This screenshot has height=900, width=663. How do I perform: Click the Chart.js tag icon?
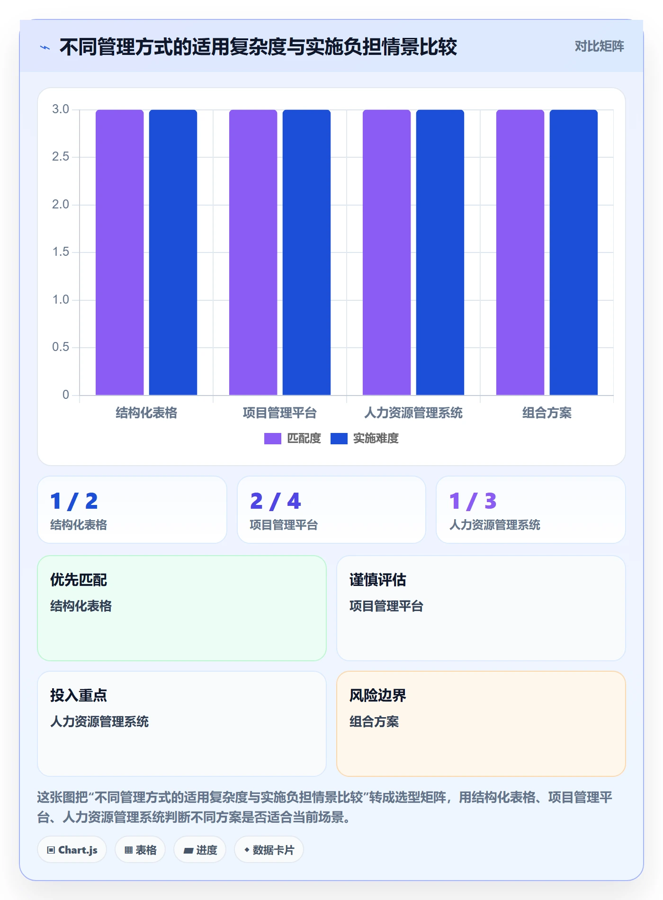[x=51, y=850]
